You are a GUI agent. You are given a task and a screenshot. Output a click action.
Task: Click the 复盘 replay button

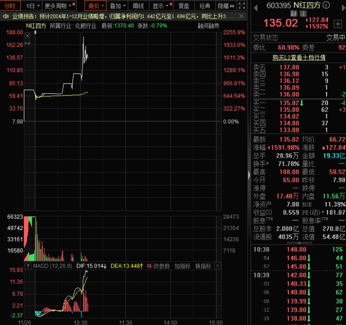184,6
